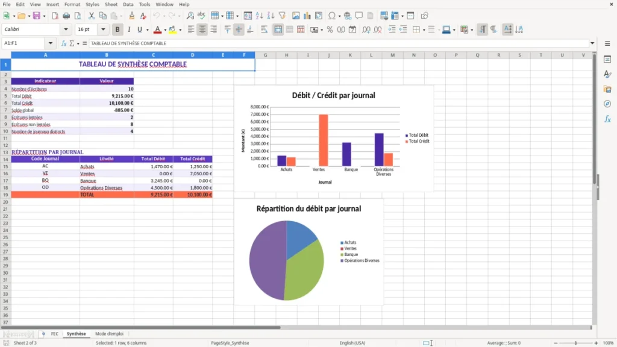Viewport: 617px width, 347px height.
Task: Open the Borders dropdown arrow
Action: [x=424, y=30]
